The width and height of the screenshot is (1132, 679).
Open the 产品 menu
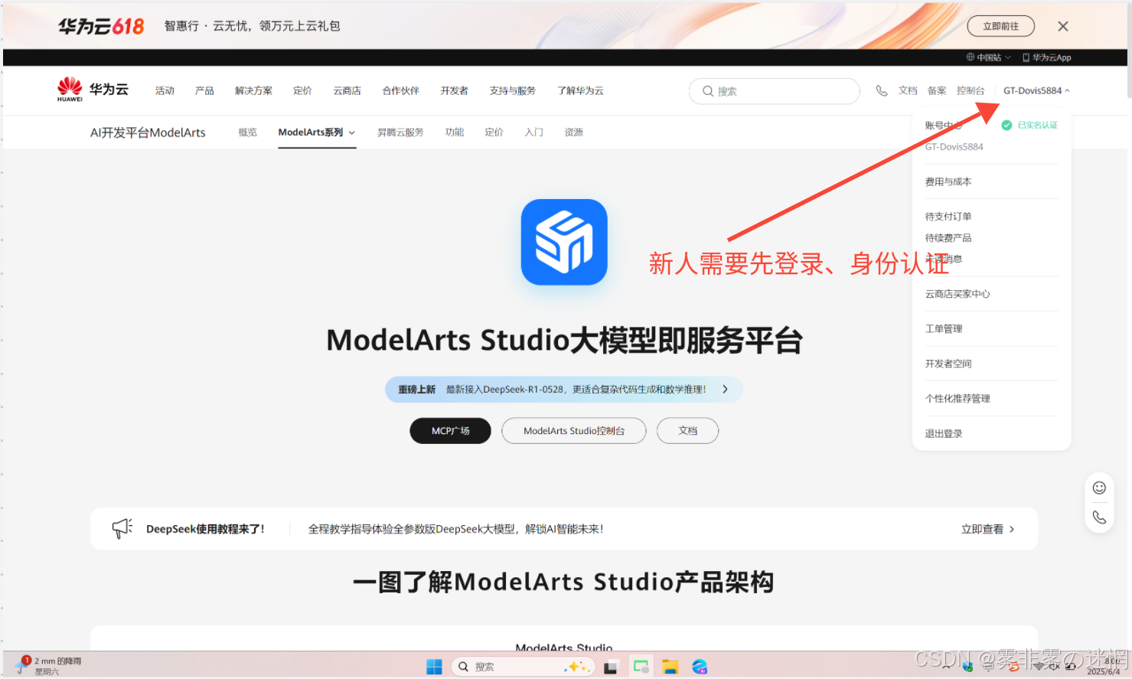click(204, 90)
